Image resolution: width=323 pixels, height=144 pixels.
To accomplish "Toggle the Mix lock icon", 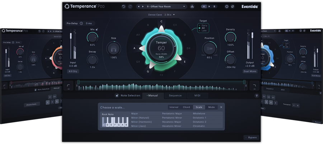I will [97, 29].
